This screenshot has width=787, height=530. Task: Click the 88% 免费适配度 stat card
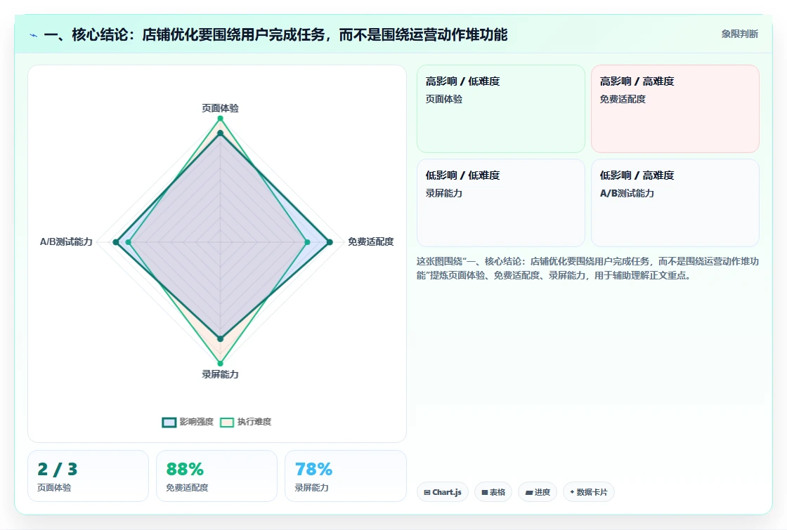coord(217,476)
